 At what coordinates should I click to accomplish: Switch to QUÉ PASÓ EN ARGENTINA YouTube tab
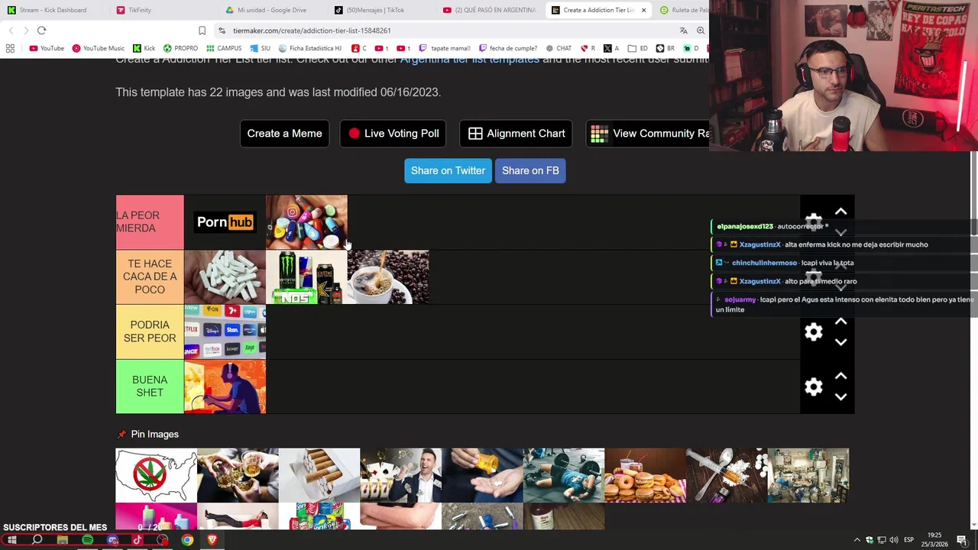[x=489, y=10]
